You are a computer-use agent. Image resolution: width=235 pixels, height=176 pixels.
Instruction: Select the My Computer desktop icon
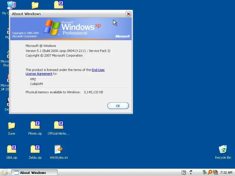(11, 5)
